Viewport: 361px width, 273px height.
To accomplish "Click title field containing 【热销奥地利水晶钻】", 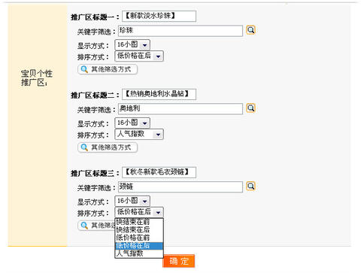I will coord(159,94).
